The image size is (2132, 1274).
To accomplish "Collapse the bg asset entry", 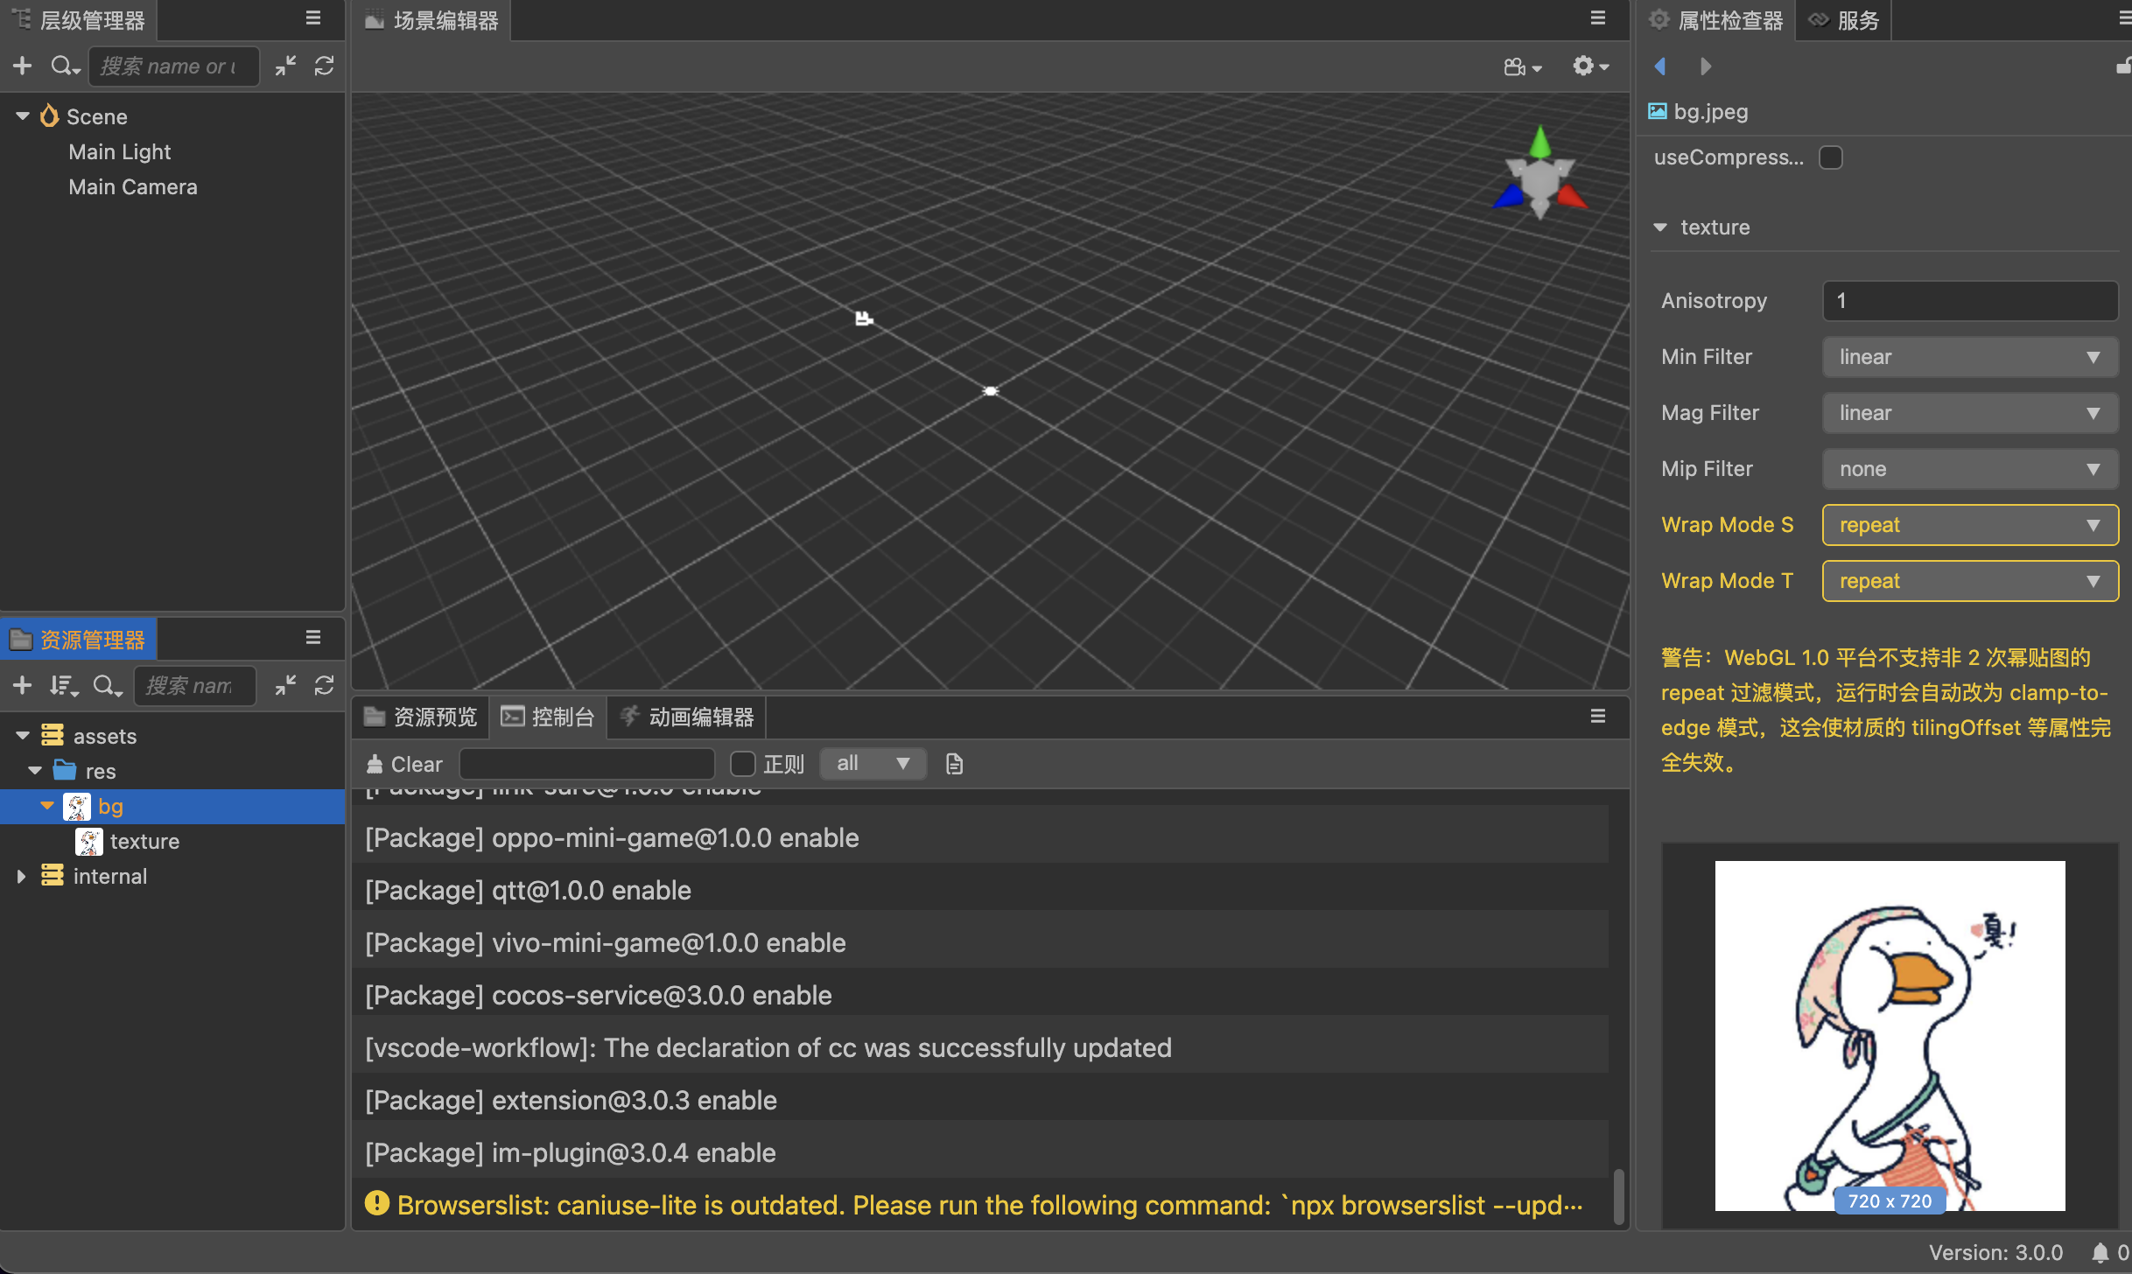I will (x=47, y=806).
